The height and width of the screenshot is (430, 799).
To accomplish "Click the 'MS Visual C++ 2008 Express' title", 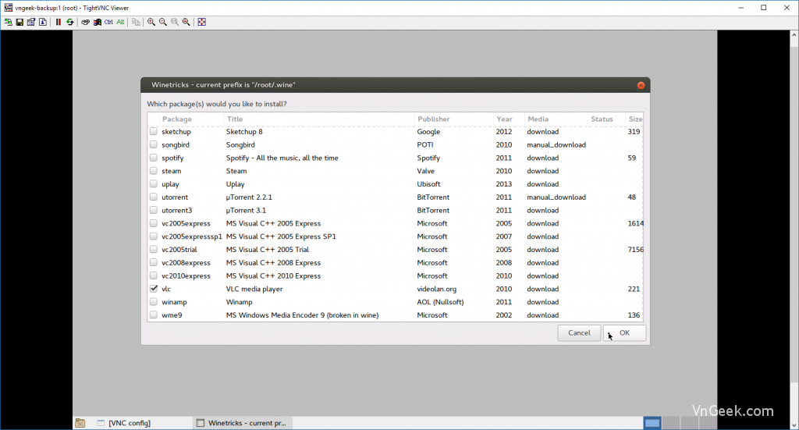I will coord(274,263).
